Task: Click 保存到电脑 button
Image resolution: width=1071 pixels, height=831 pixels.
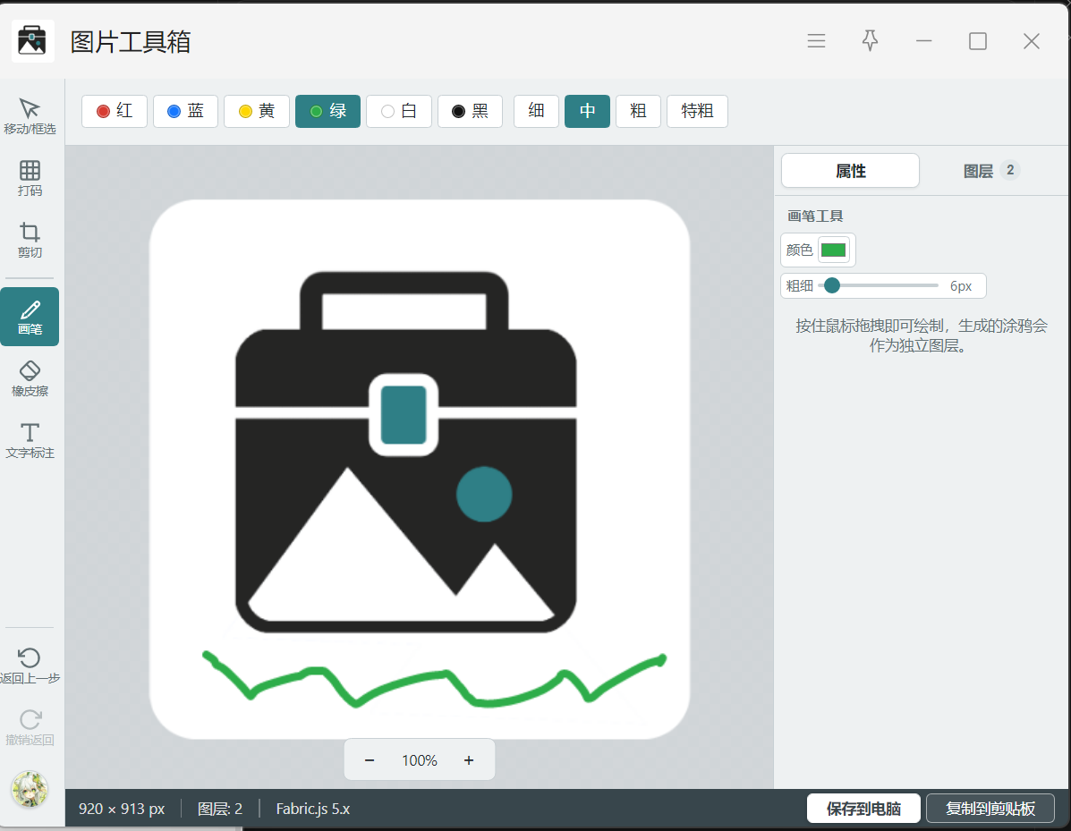Action: point(863,809)
